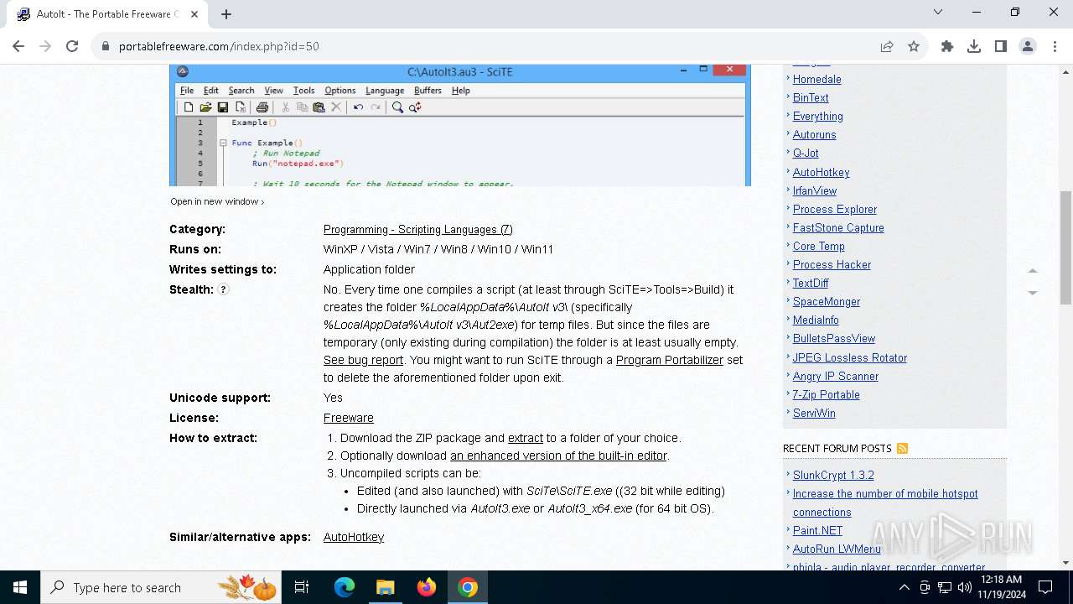Click the extract link in instructions
This screenshot has width=1073, height=604.
[526, 438]
